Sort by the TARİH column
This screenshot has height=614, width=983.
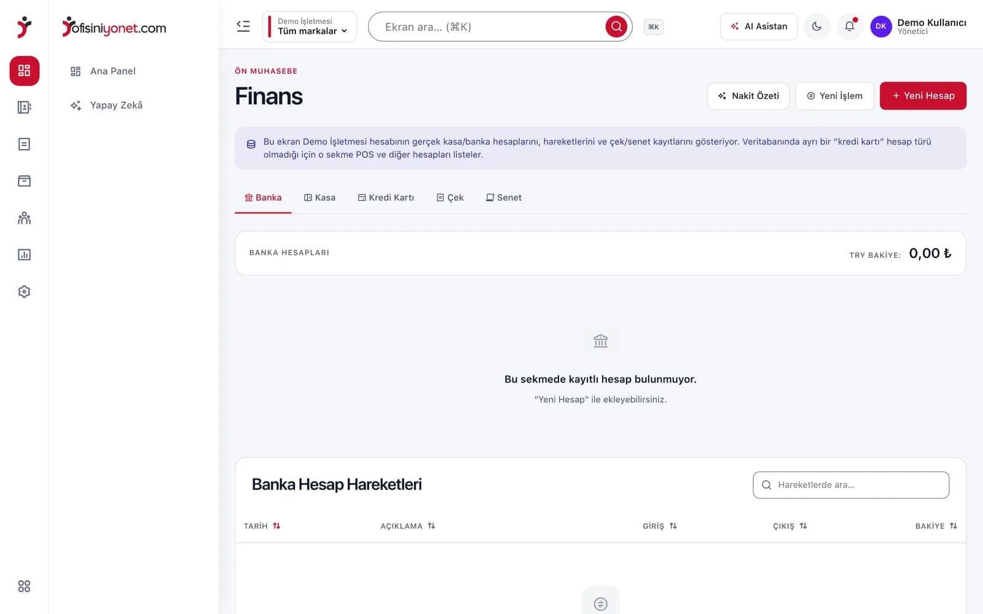[x=262, y=526]
